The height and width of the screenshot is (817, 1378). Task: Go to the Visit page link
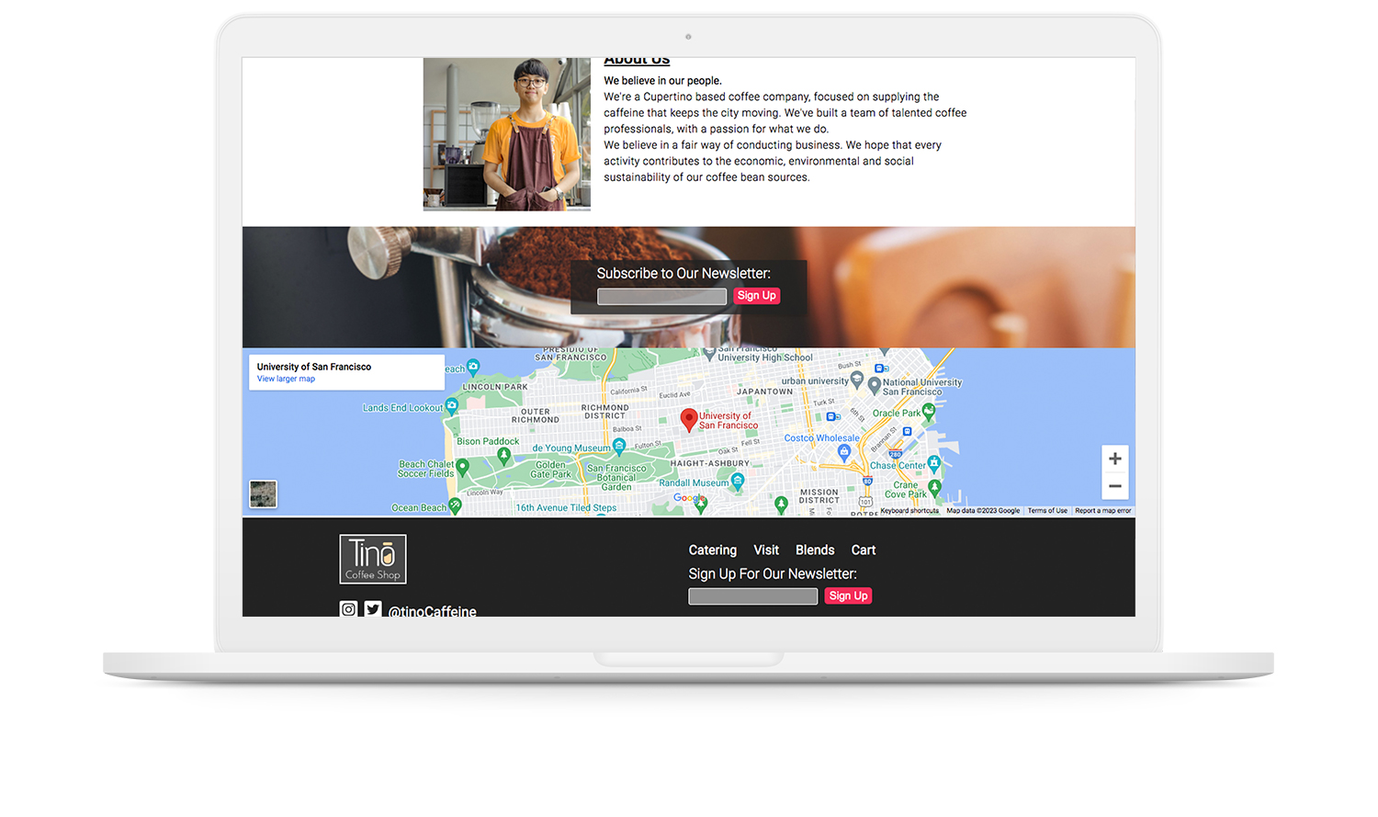tap(765, 550)
